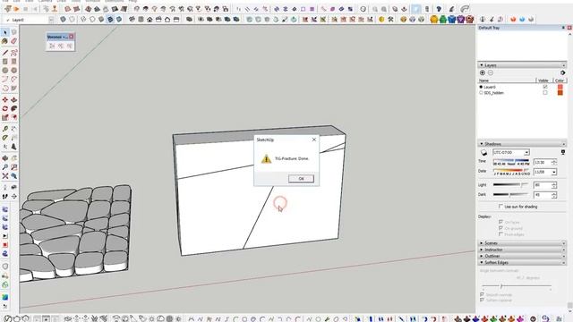This screenshot has height=322, width=573.
Task: Delete layer with the minus icon
Action: (491, 73)
